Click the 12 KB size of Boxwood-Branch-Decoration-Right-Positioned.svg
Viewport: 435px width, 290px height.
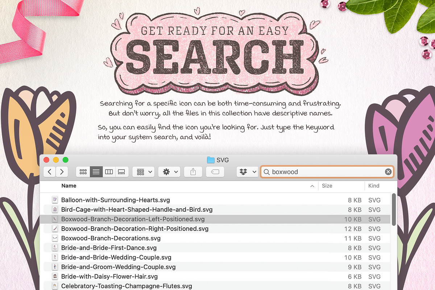pos(353,229)
